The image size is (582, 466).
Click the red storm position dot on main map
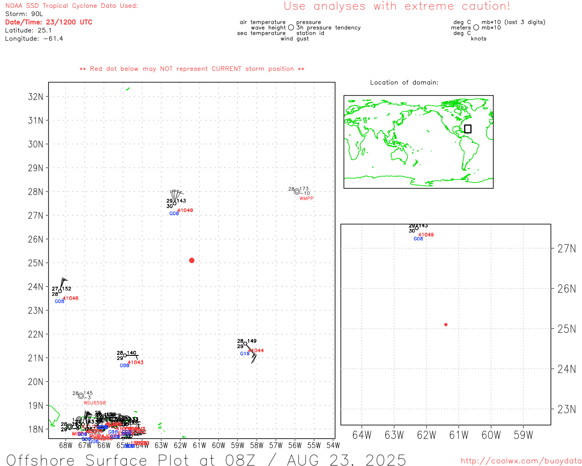[191, 260]
